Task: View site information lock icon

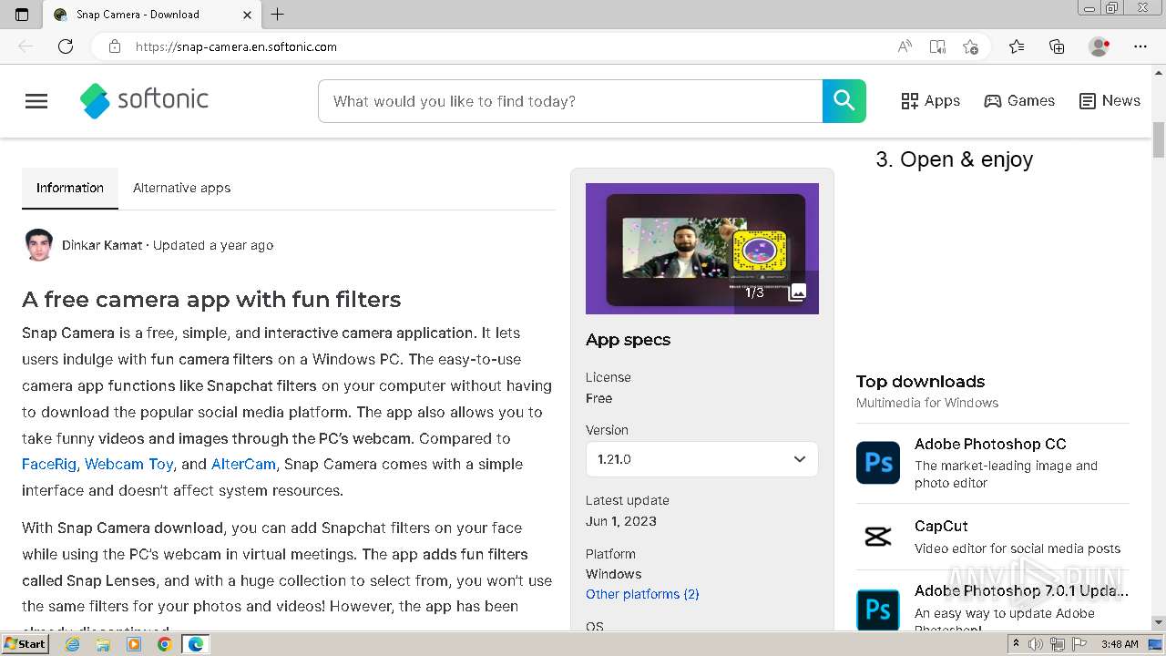Action: coord(115,46)
